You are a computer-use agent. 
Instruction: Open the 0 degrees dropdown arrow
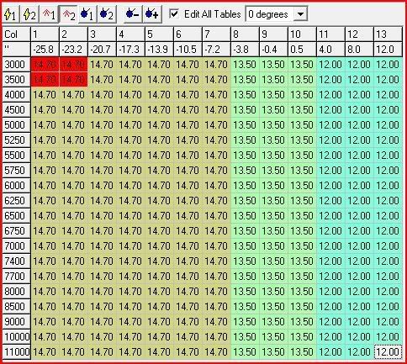300,13
